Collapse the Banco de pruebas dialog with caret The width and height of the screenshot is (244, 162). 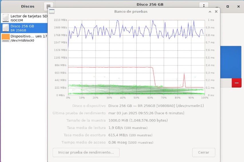coord(210,12)
